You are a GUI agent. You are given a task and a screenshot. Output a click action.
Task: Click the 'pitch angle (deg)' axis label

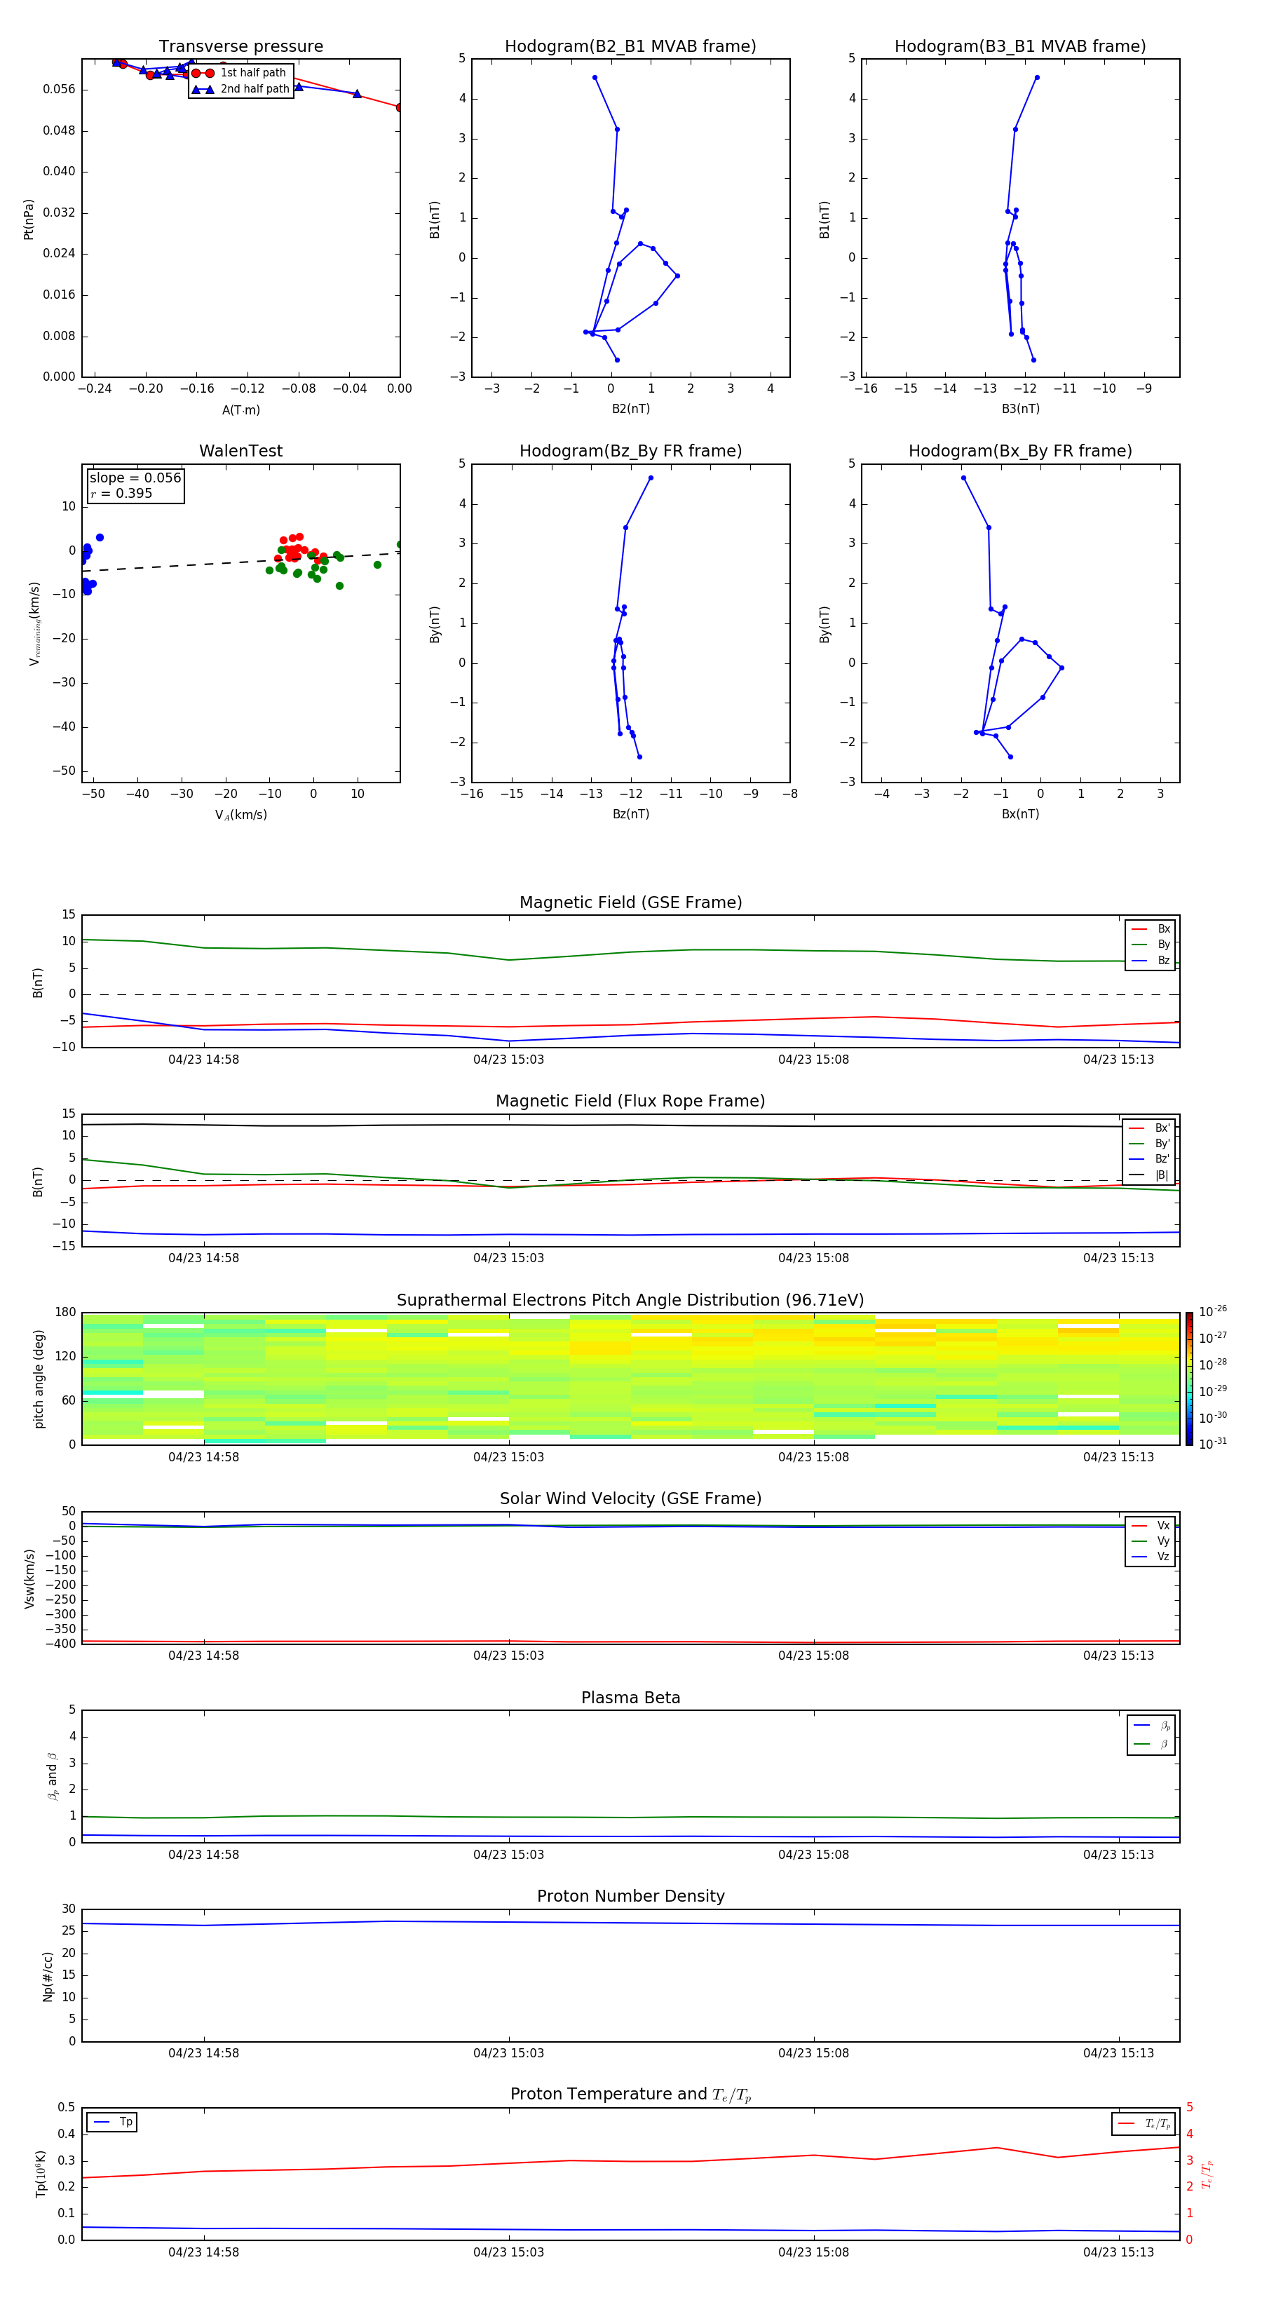point(39,1379)
